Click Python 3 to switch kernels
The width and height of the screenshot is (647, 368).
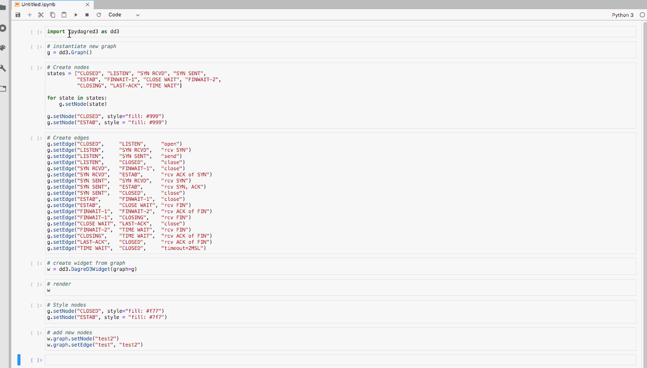(x=622, y=15)
